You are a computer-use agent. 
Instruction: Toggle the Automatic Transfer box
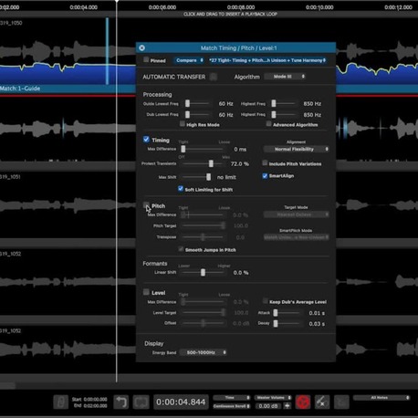[214, 77]
